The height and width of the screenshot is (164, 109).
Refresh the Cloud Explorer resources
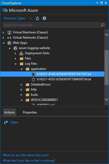[38, 19]
